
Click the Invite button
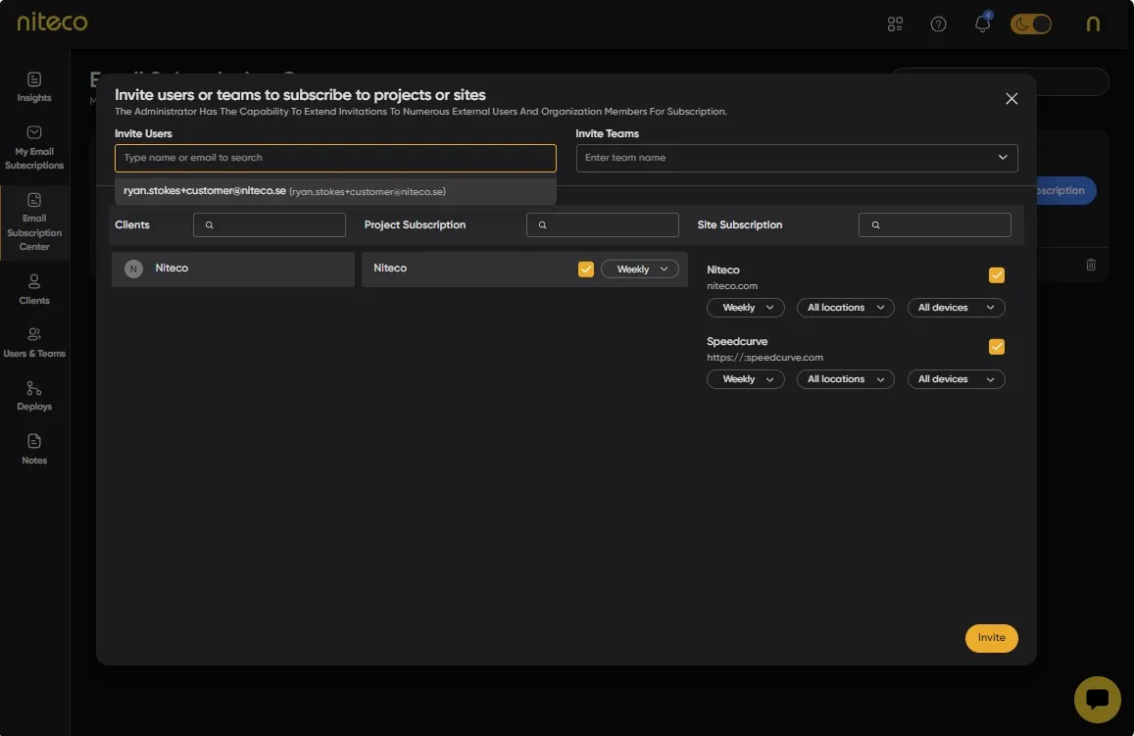coord(991,638)
